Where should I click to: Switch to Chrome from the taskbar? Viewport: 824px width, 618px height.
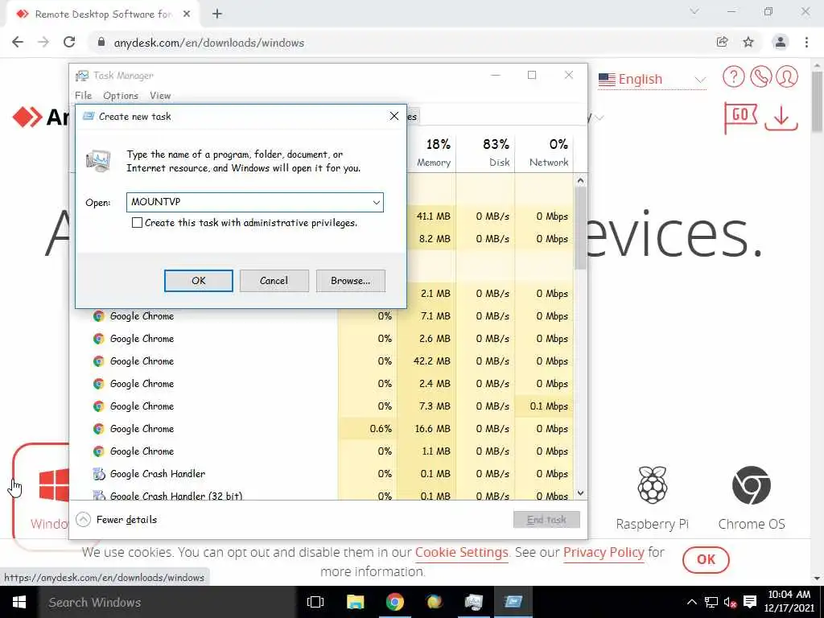pos(394,602)
